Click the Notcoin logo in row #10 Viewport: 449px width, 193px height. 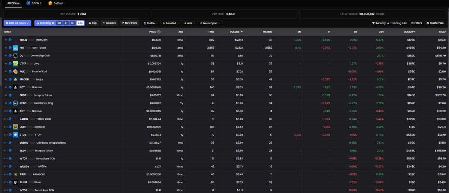16,111
